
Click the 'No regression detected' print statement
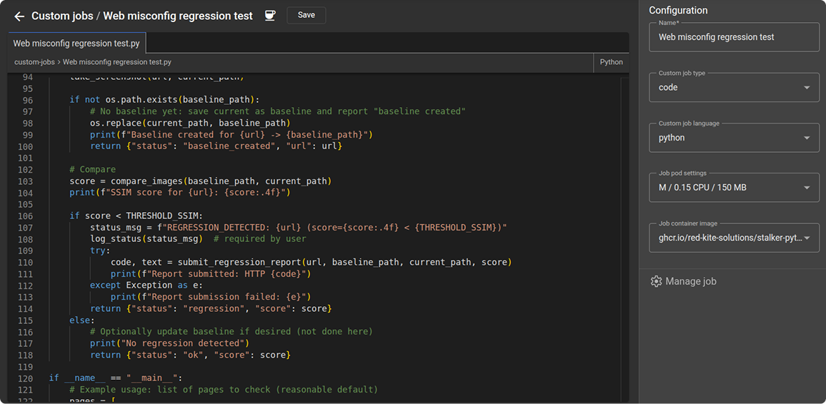coord(169,343)
